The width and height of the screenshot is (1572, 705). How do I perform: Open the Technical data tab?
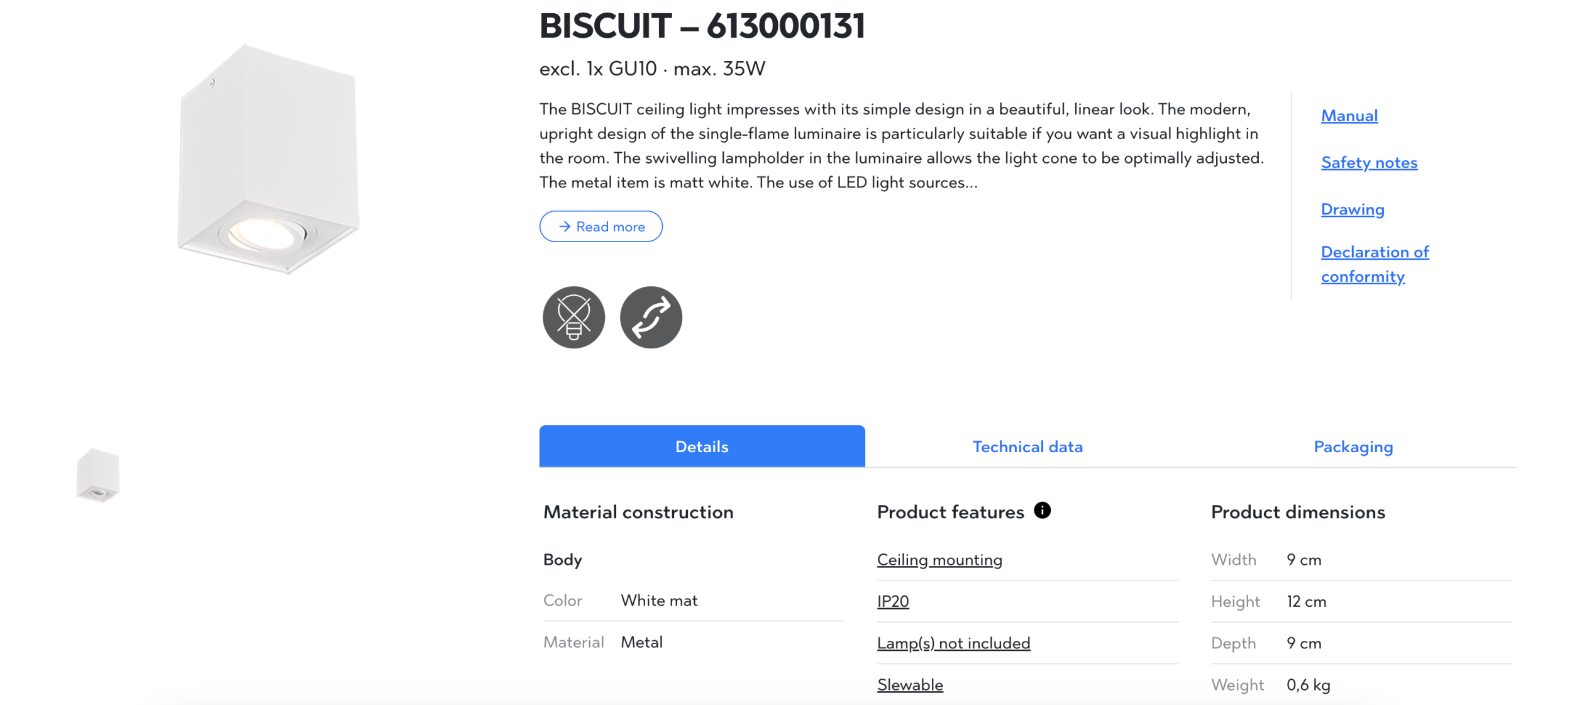pyautogui.click(x=1027, y=447)
